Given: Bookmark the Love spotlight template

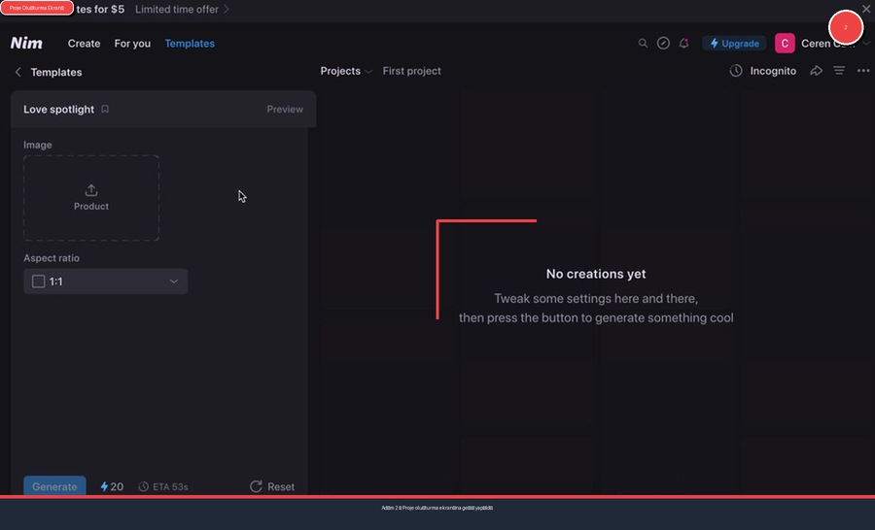Looking at the screenshot, I should click(x=105, y=110).
